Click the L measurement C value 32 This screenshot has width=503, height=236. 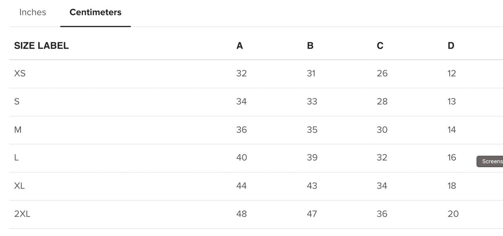pos(382,158)
